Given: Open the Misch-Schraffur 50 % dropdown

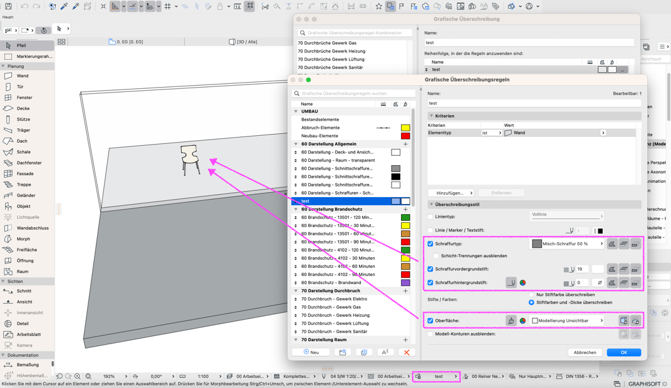Looking at the screenshot, I should [567, 243].
